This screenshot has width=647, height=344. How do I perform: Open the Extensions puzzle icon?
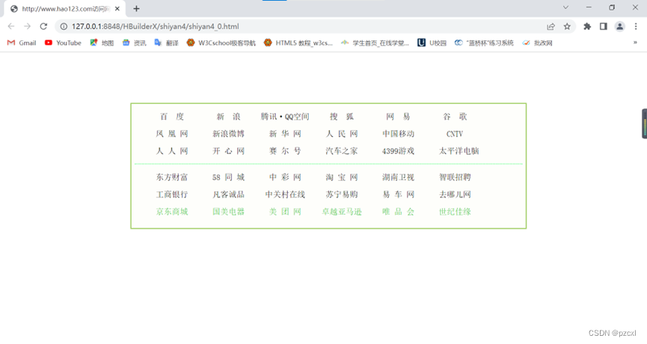point(587,26)
